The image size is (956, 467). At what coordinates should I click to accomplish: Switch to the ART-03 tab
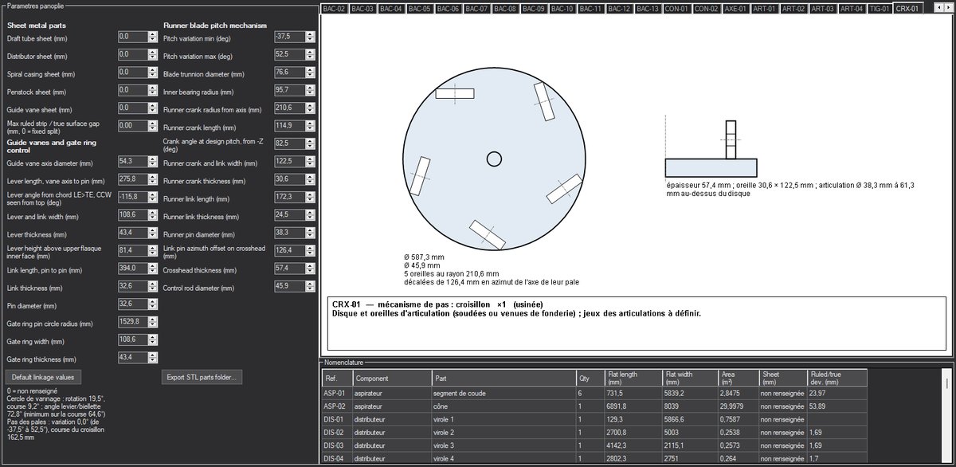824,9
